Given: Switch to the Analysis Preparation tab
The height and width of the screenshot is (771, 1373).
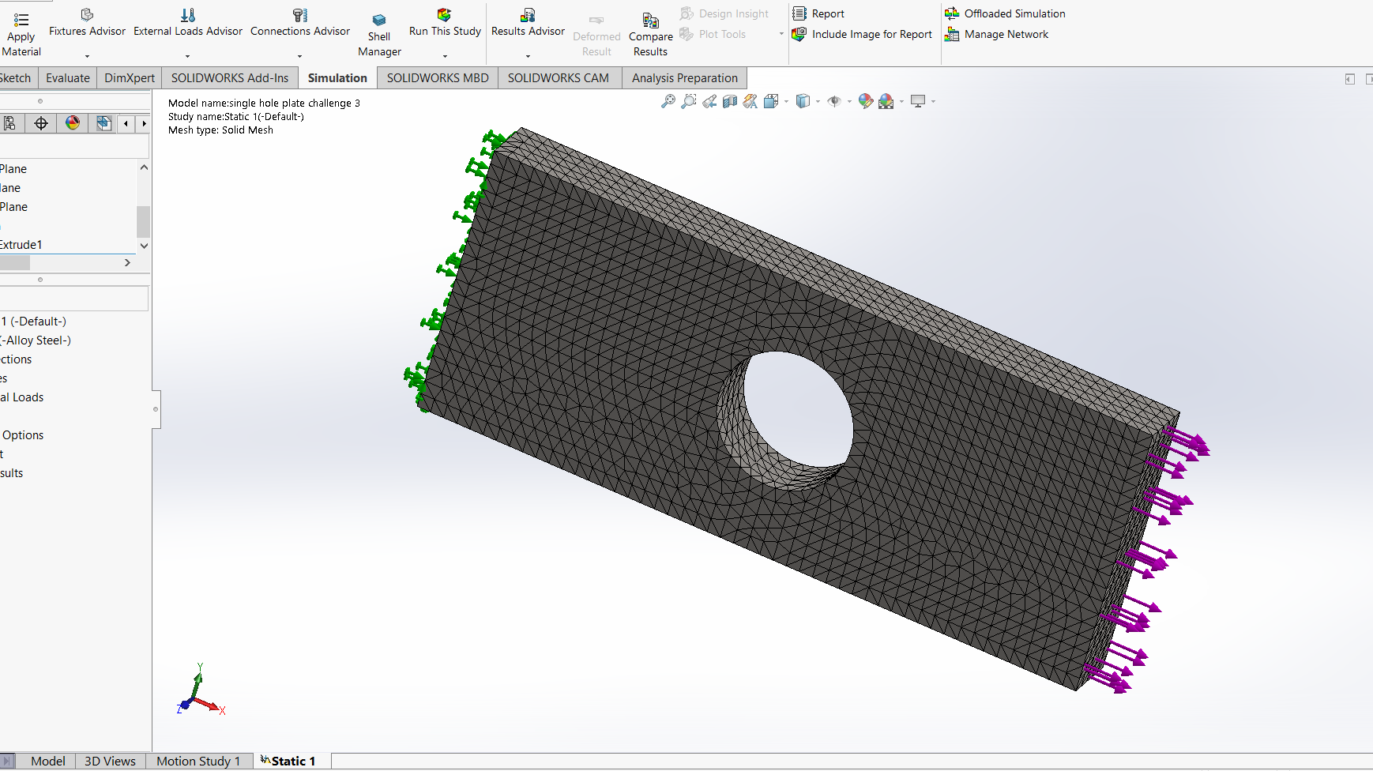Looking at the screenshot, I should click(684, 77).
